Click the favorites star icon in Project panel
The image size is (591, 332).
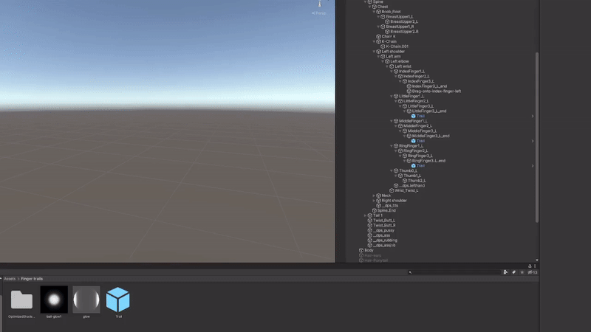pos(522,272)
